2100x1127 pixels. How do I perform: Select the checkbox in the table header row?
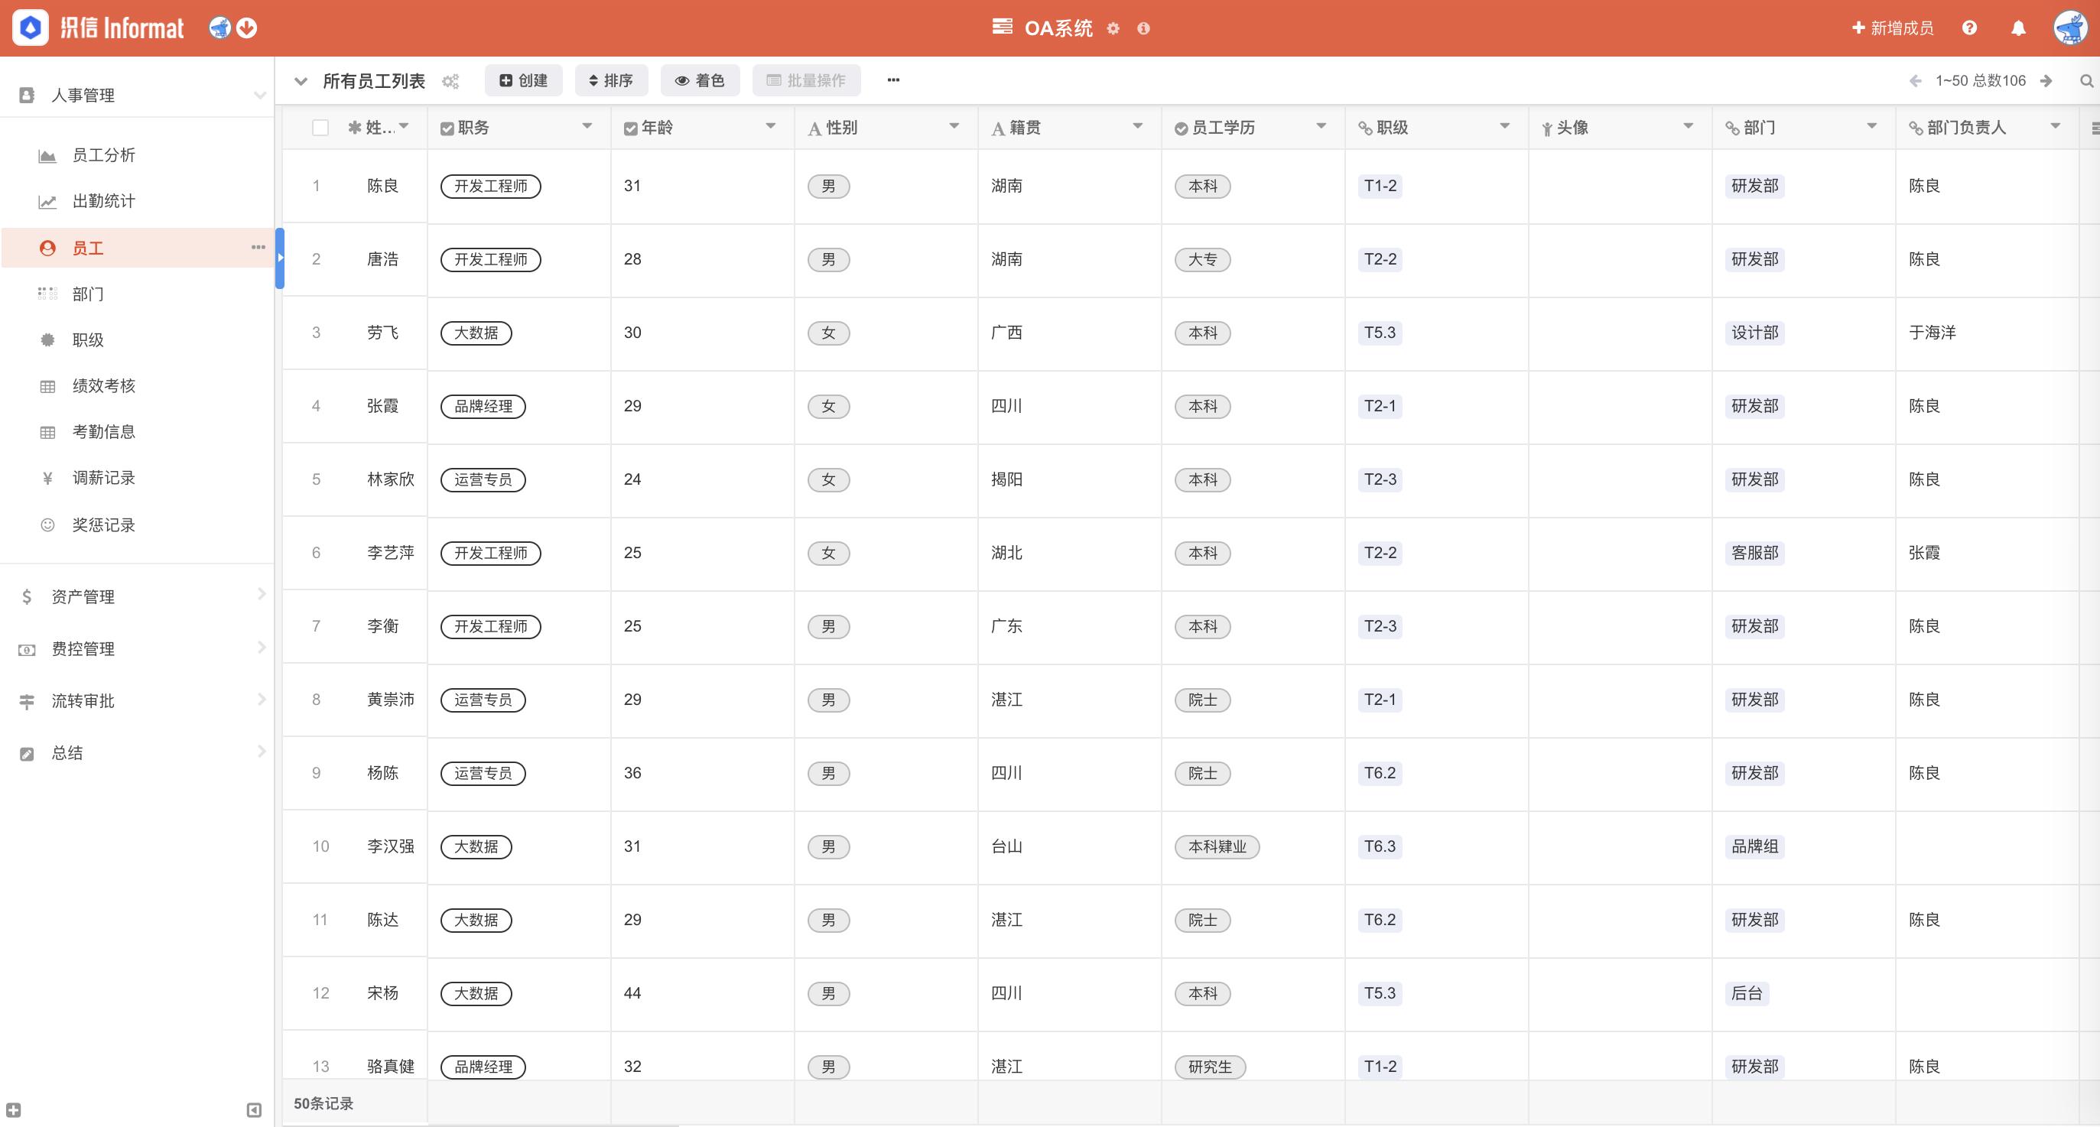[320, 127]
